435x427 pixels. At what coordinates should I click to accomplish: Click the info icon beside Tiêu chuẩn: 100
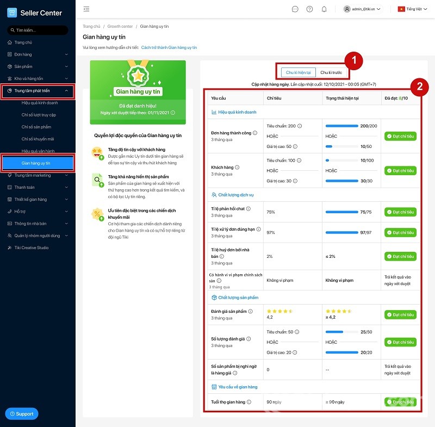click(x=299, y=160)
